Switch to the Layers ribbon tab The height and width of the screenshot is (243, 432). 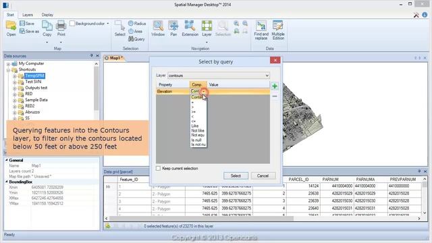(x=28, y=15)
